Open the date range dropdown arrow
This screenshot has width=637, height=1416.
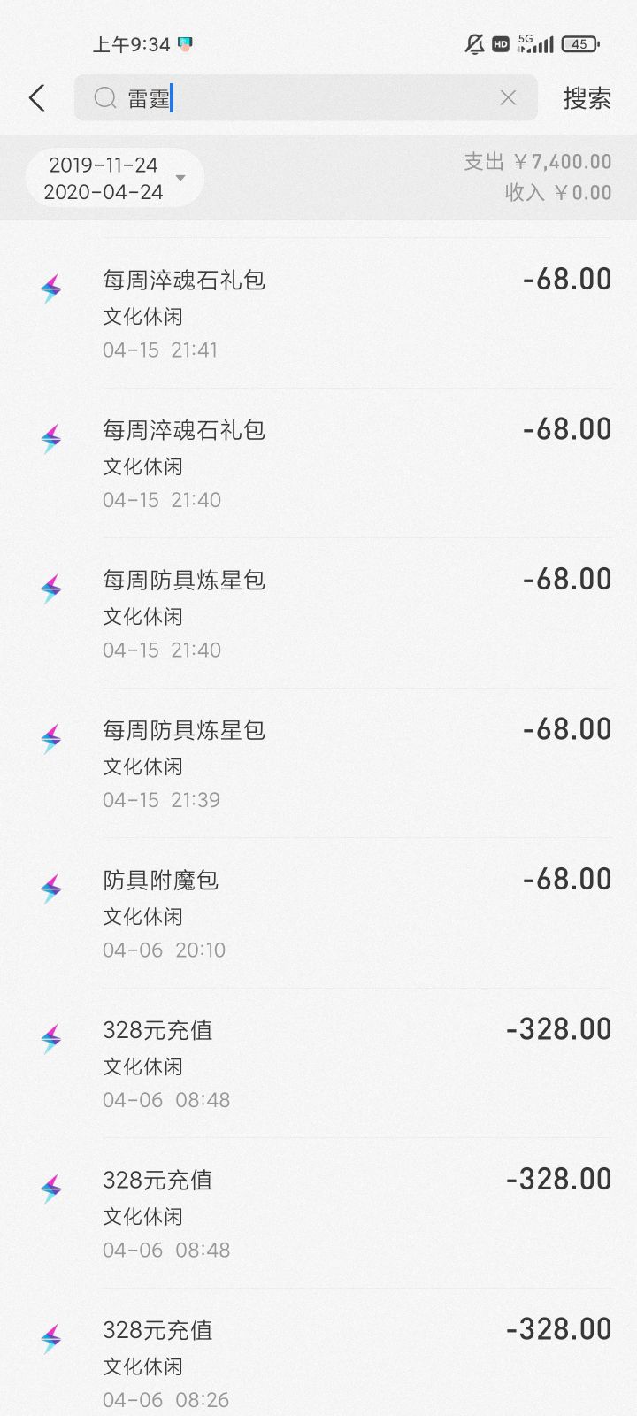(x=180, y=178)
